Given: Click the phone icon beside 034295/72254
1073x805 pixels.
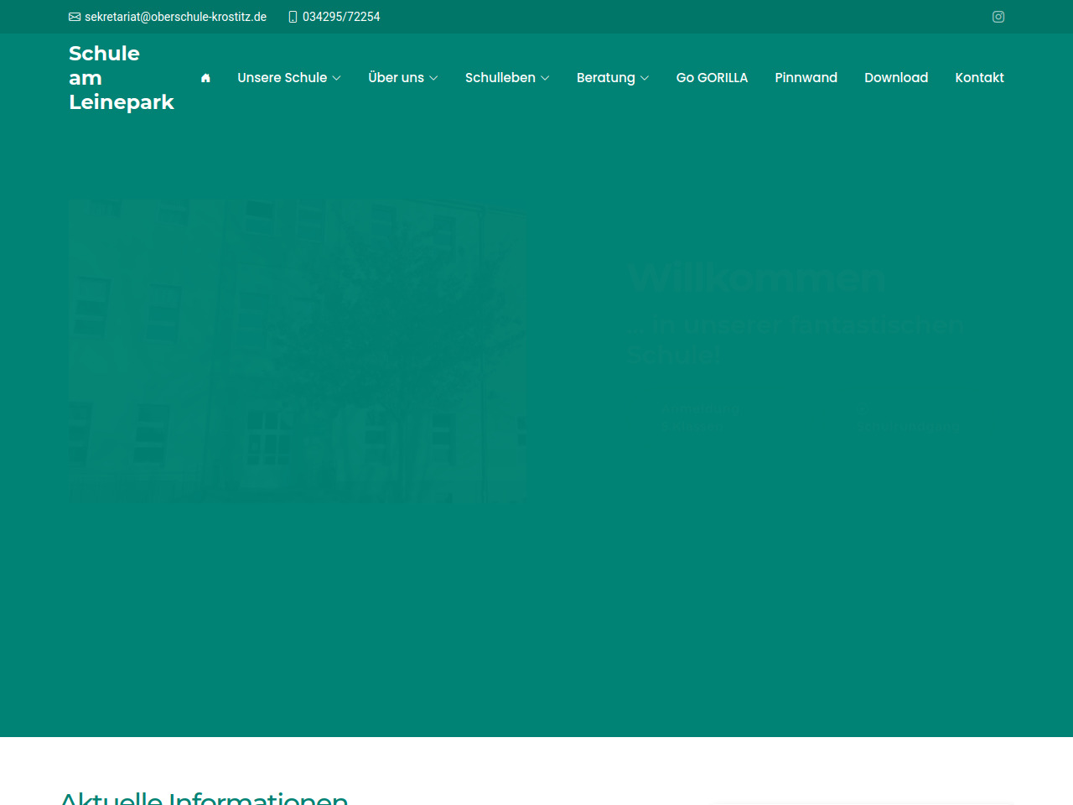Looking at the screenshot, I should (293, 17).
